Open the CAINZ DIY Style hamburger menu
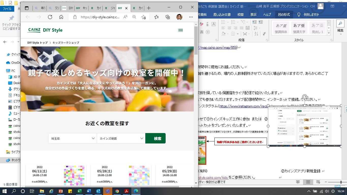The width and height of the screenshot is (347, 195). click(x=181, y=30)
